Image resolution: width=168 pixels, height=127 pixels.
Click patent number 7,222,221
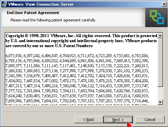tap(122, 66)
